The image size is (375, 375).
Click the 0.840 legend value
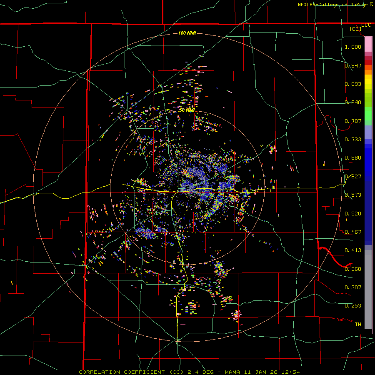[x=353, y=102]
